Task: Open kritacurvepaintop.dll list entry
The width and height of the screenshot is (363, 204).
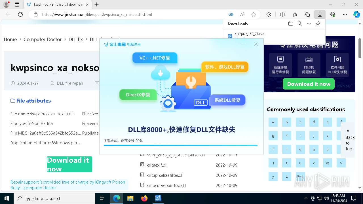Action: (x=166, y=185)
